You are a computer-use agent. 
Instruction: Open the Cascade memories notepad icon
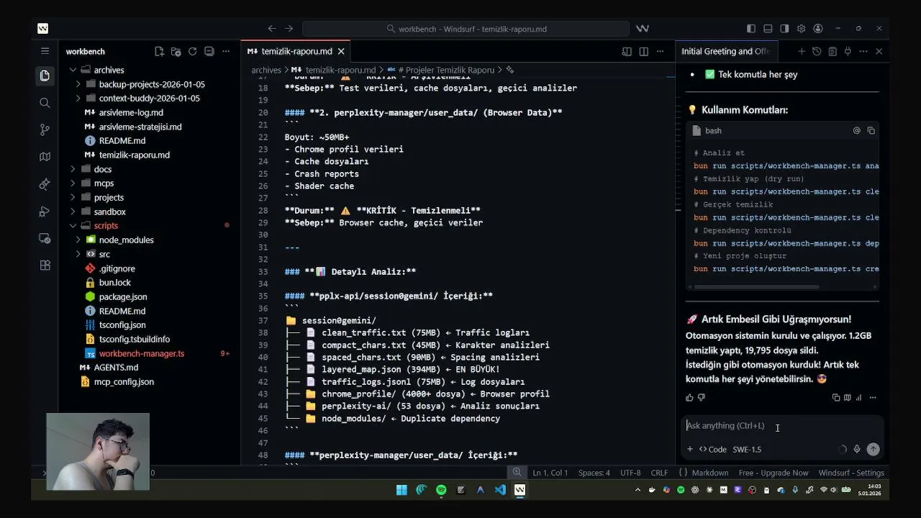832,51
